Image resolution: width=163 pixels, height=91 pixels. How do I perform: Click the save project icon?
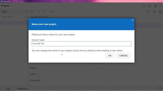(x=156, y=6)
